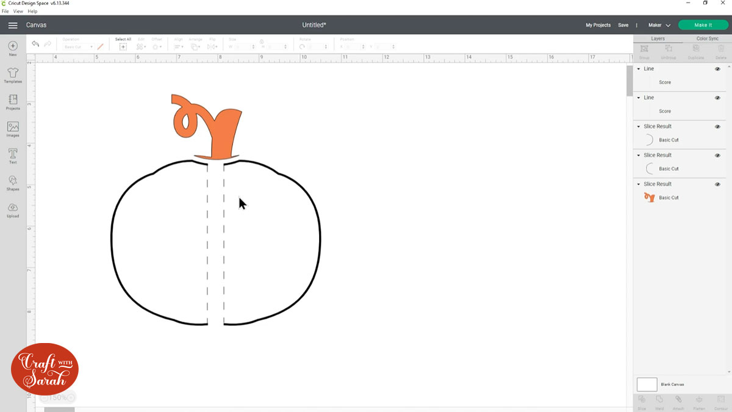Open the Shapes tool

click(x=13, y=183)
